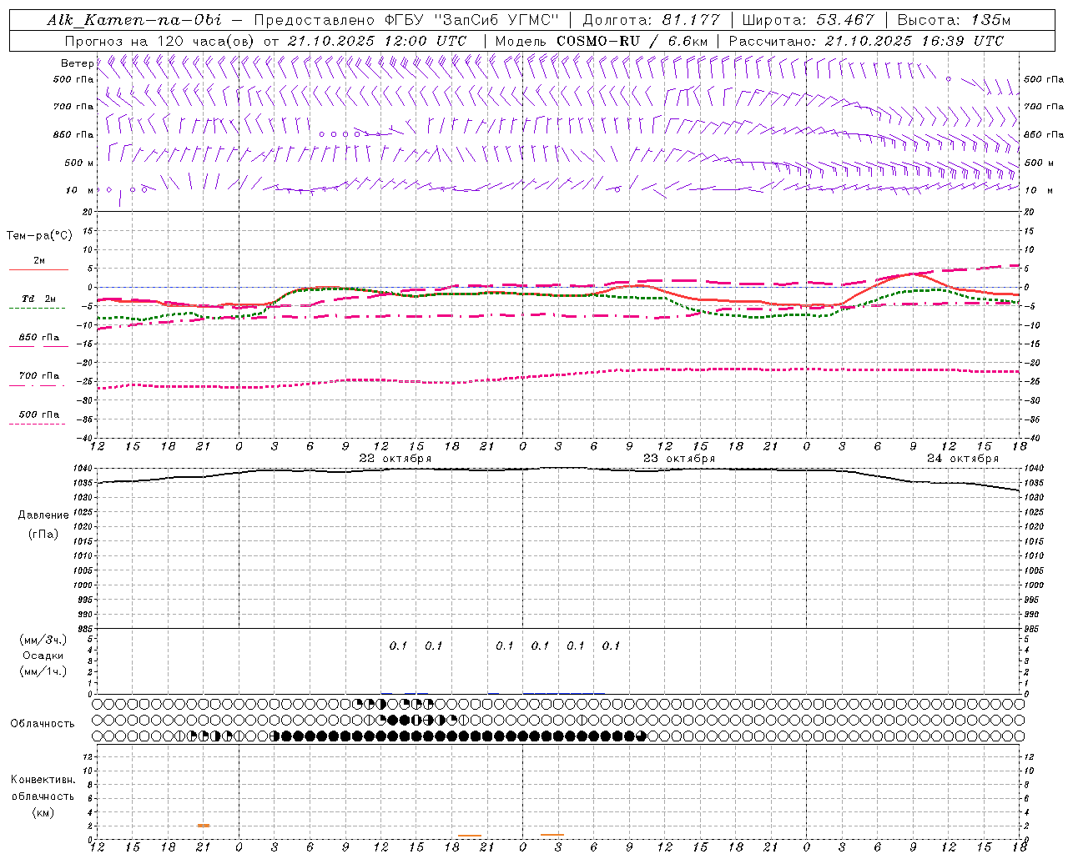Select the Высота: 135м header value
This screenshot has height=854, width=1068.
[x=954, y=20]
